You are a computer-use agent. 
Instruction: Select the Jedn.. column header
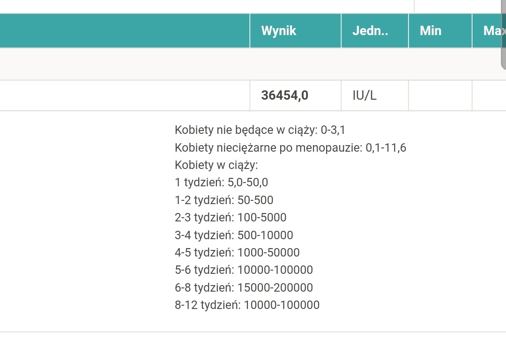(x=370, y=31)
